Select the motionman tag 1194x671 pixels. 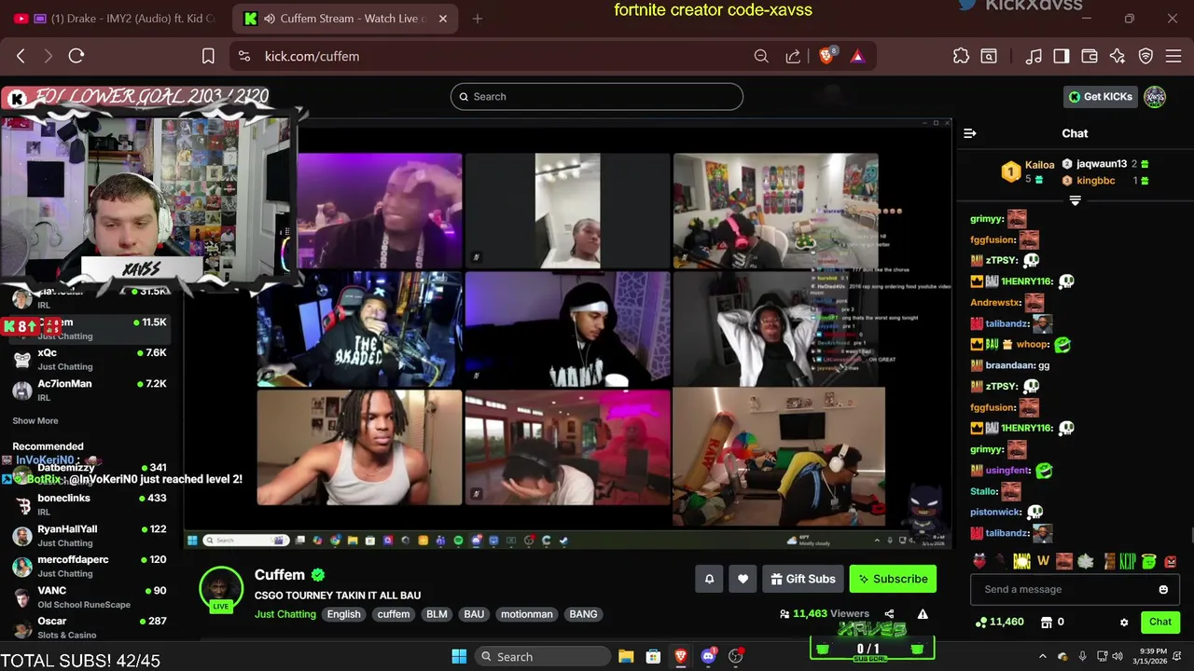coord(526,614)
